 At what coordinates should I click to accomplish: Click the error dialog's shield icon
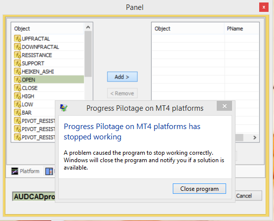(64, 108)
